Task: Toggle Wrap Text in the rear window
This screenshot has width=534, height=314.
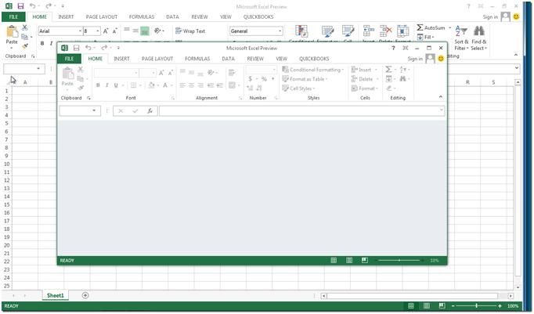Action: pos(190,31)
